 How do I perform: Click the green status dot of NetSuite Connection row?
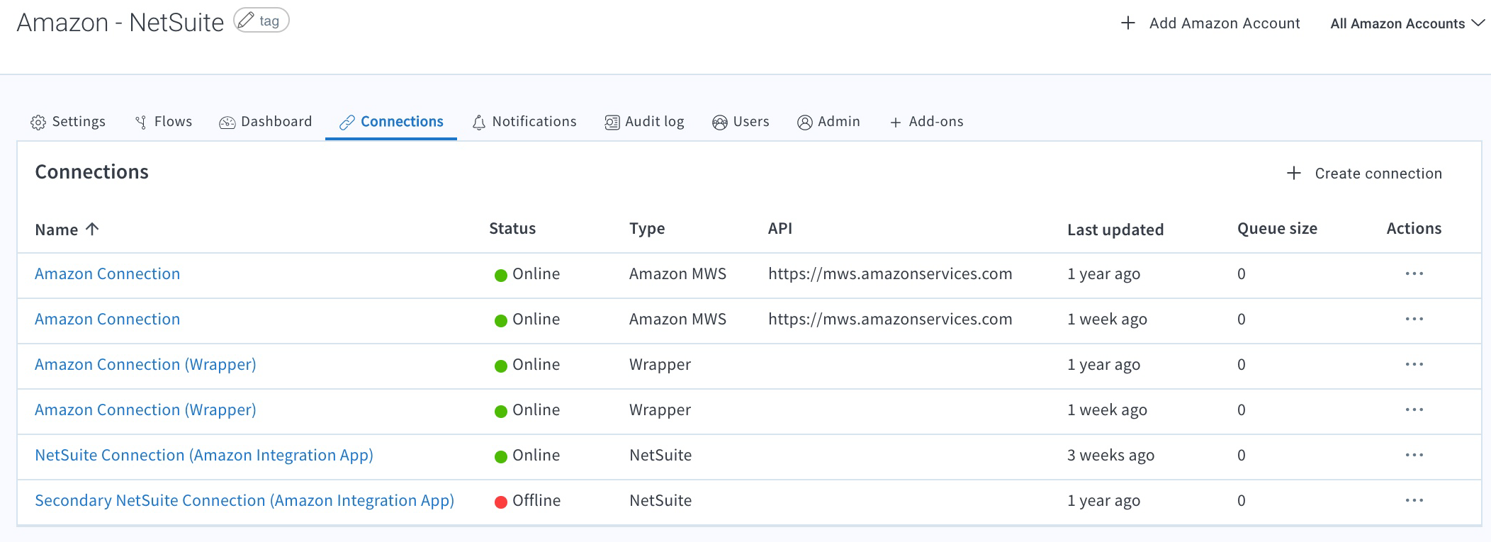(501, 457)
